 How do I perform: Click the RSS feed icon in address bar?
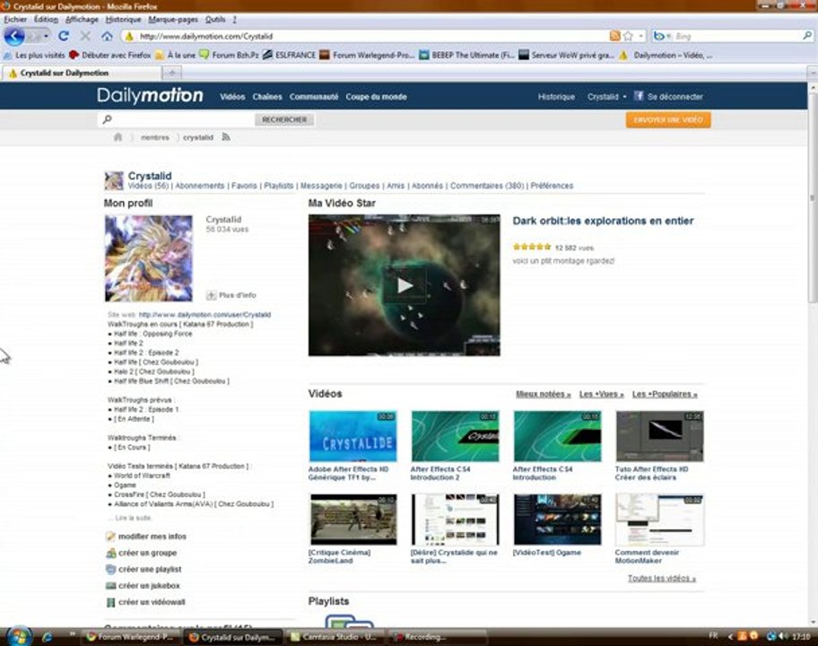pos(615,36)
